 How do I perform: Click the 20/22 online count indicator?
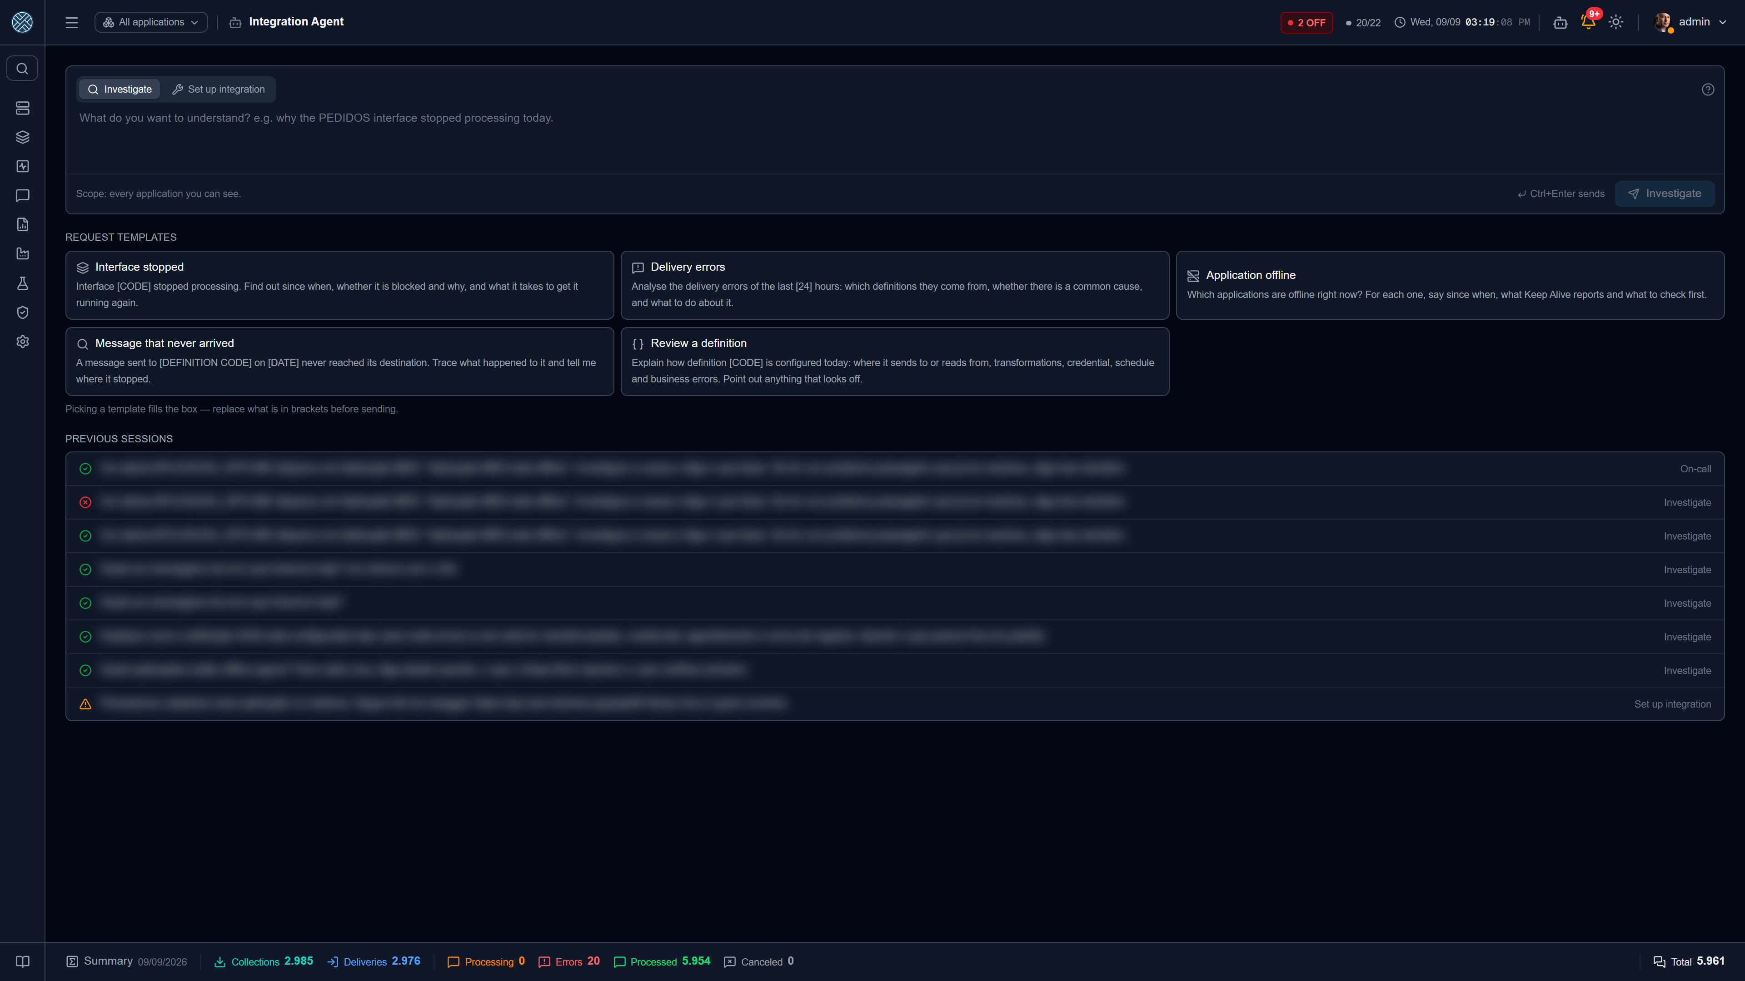[1363, 22]
